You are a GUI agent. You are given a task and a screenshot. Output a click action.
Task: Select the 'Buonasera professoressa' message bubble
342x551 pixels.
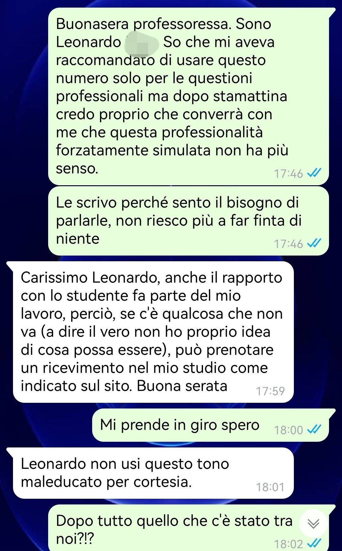pos(188,96)
